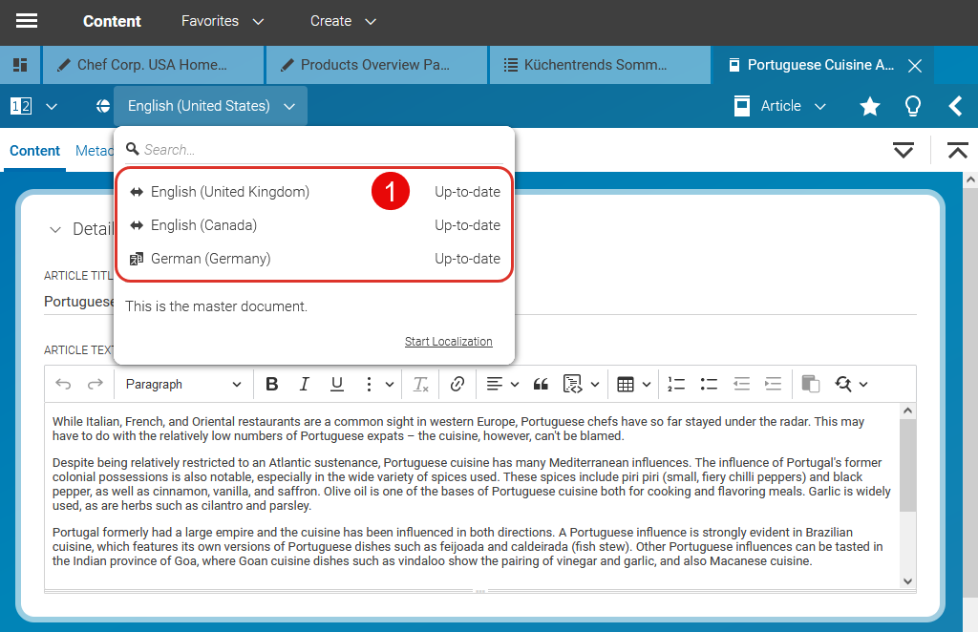The image size is (978, 632).
Task: Click the dashboard icon left of tabs
Action: (20, 65)
